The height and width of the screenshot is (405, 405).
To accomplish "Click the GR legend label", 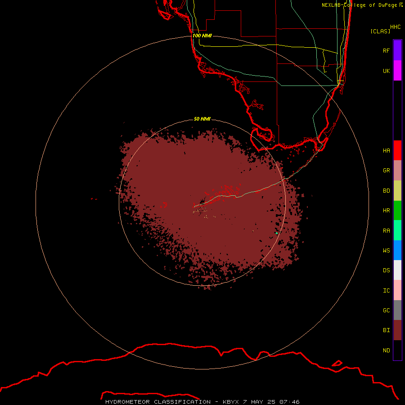I will pos(386,171).
